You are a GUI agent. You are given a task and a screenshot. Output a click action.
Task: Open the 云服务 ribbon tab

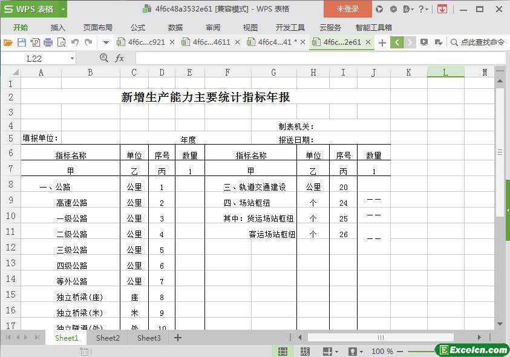point(330,28)
